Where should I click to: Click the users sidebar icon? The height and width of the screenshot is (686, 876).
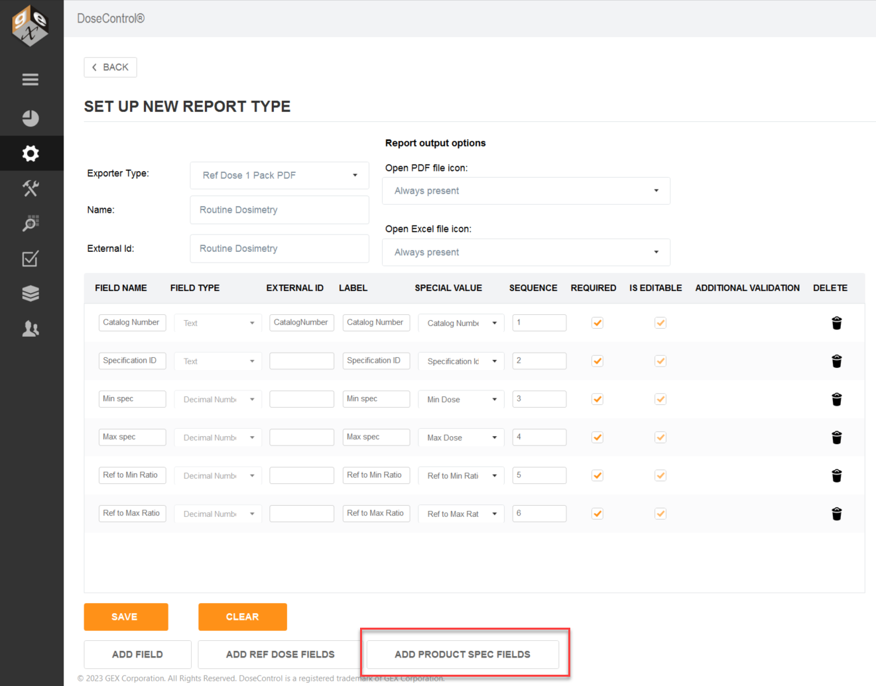[x=31, y=329]
